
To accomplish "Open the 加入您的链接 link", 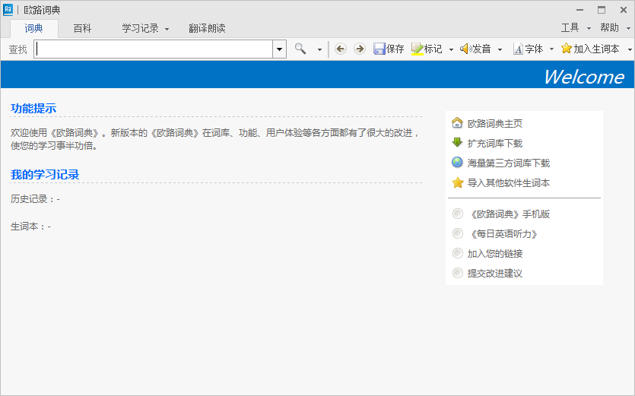I will point(495,254).
